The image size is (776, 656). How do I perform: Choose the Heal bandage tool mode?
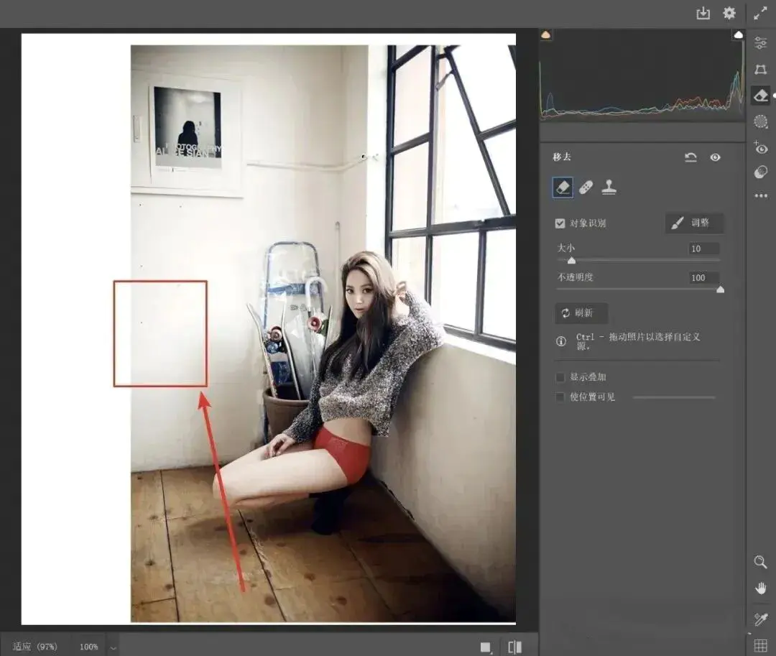[x=586, y=188]
